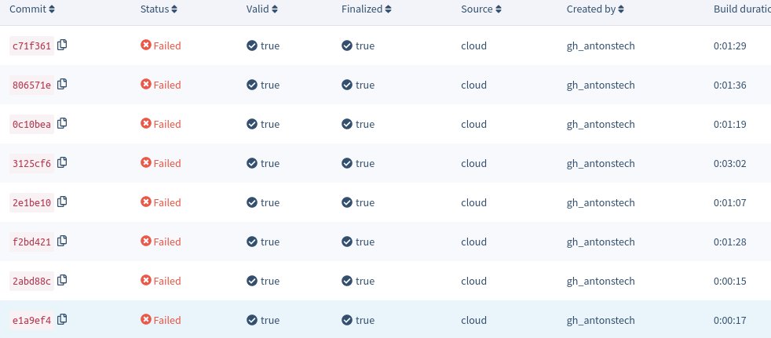Click the Failed status icon for e1a9ef4

pos(146,319)
